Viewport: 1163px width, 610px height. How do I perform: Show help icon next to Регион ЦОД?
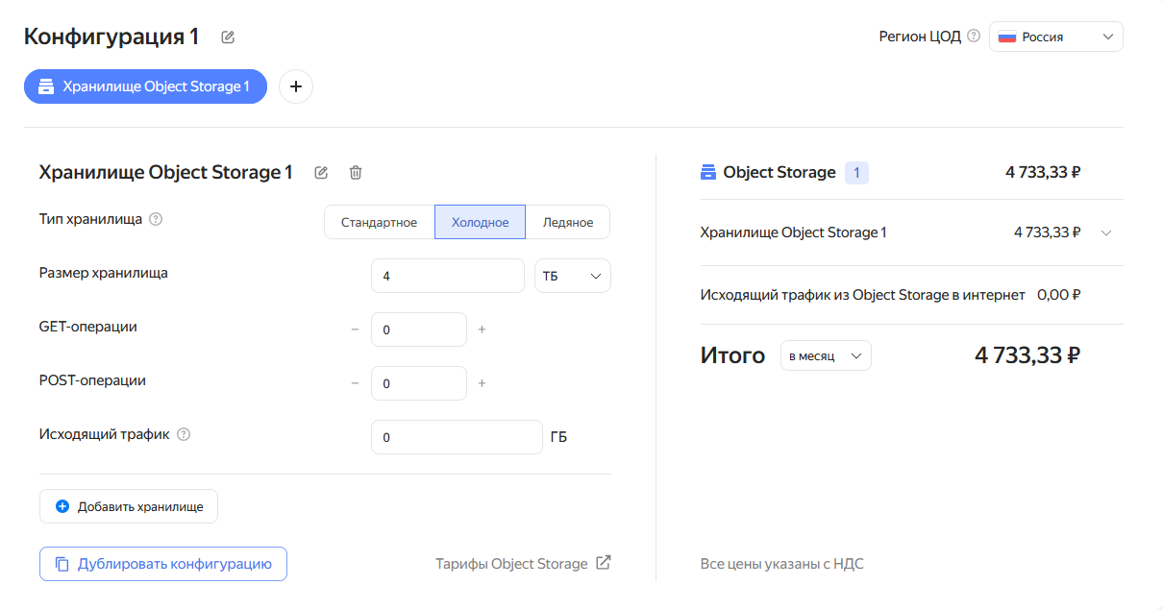point(974,37)
